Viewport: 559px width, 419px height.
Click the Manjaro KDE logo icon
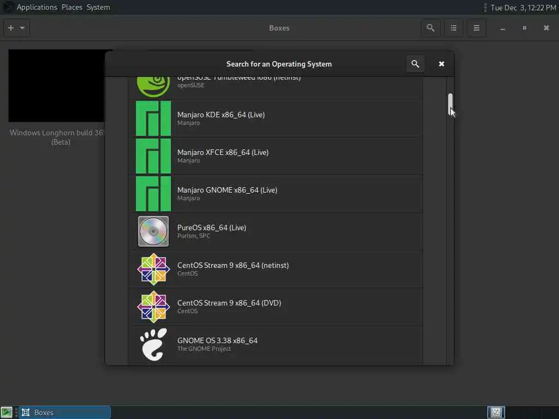[x=153, y=118]
